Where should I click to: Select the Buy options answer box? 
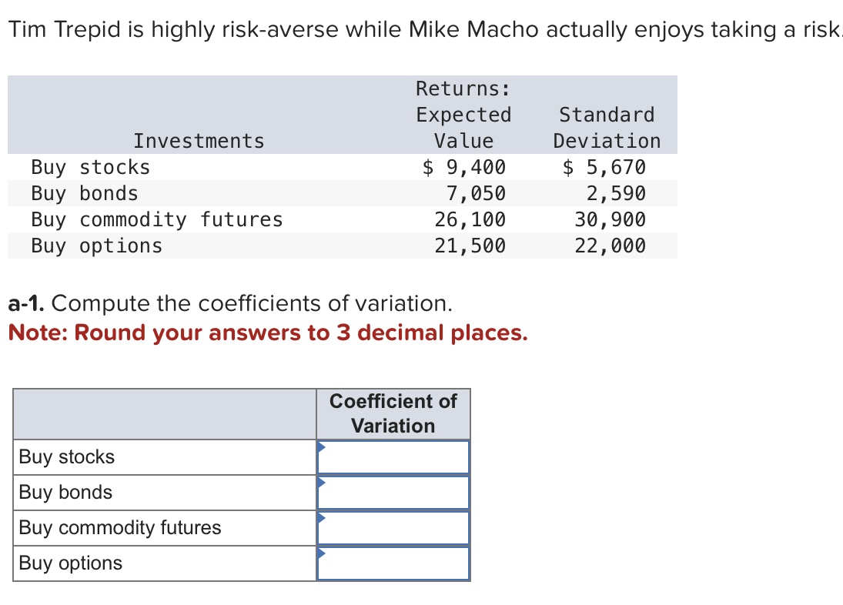[394, 563]
